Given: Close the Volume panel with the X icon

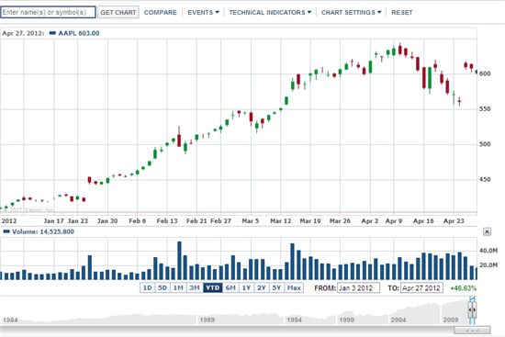Looking at the screenshot, I should point(487,231).
